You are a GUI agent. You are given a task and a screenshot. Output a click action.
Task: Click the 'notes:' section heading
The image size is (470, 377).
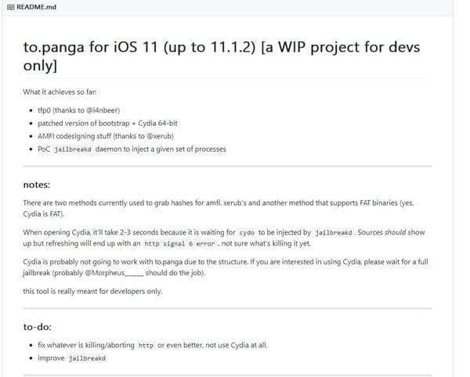[x=37, y=185]
